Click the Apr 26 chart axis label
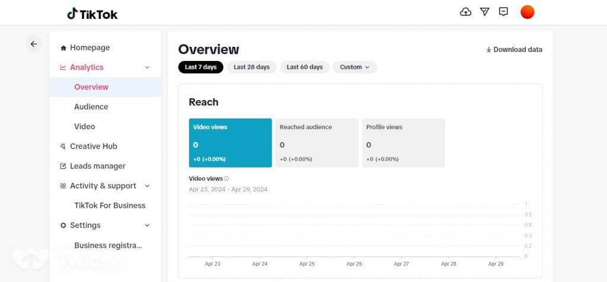The width and height of the screenshot is (607, 282). 354,264
